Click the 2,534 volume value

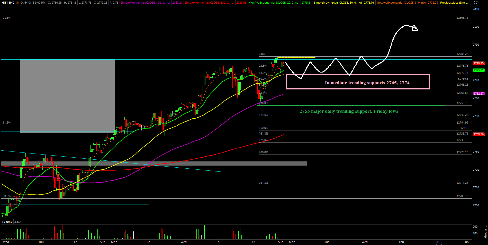point(18,222)
